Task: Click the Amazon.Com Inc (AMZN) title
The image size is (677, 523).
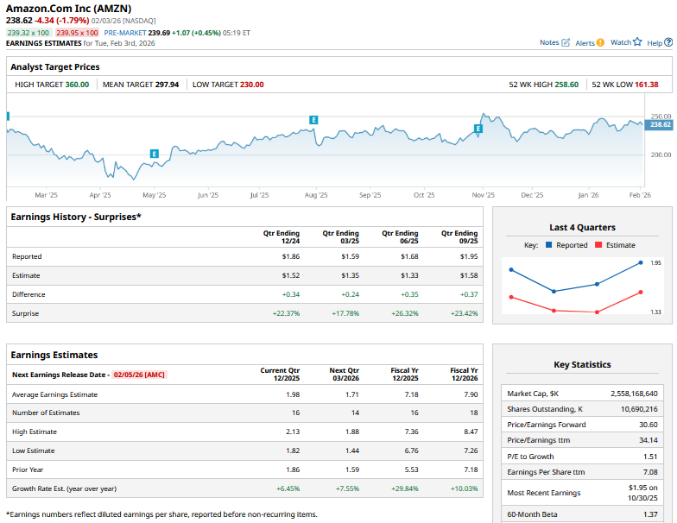Action: click(66, 7)
